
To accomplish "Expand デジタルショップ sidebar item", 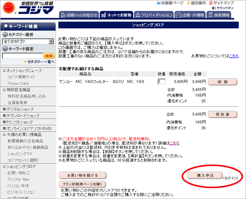I will [20, 109].
